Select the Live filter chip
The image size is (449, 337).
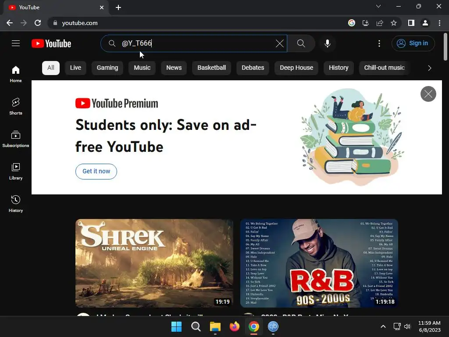(75, 68)
